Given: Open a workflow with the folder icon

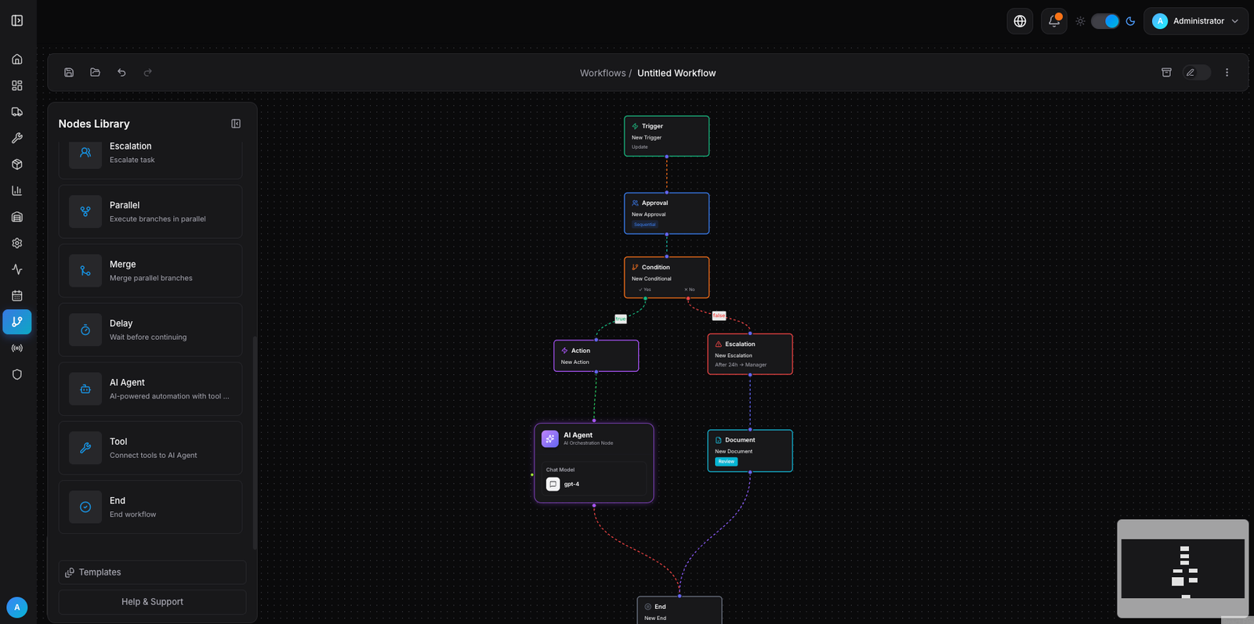Looking at the screenshot, I should pos(95,73).
